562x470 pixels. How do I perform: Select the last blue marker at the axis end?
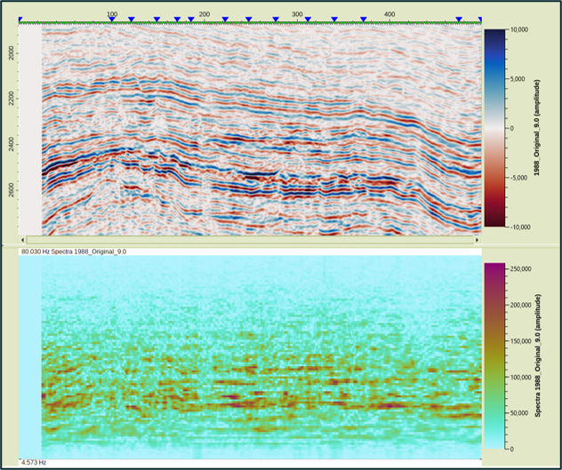click(480, 20)
